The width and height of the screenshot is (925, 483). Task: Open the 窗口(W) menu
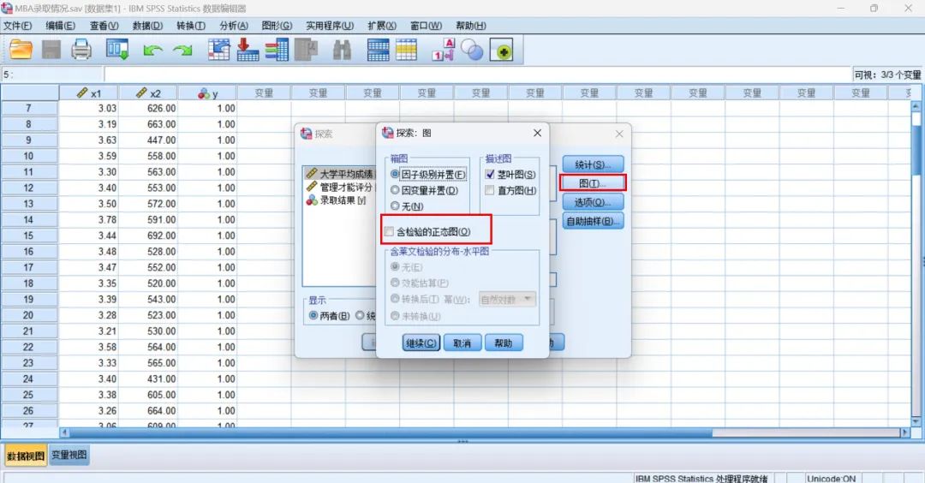pos(426,26)
